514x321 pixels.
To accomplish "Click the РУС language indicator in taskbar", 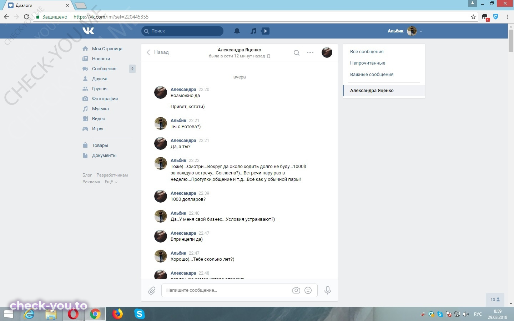I will (x=478, y=314).
